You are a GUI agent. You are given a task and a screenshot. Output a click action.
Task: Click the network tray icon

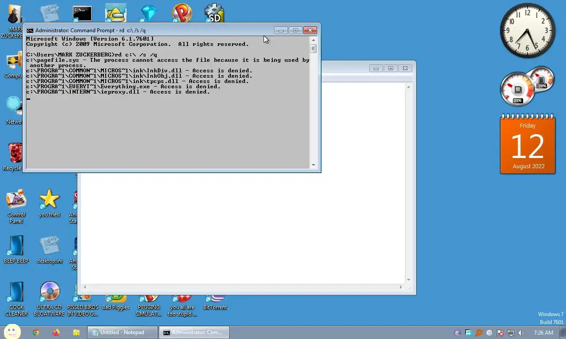(x=511, y=333)
